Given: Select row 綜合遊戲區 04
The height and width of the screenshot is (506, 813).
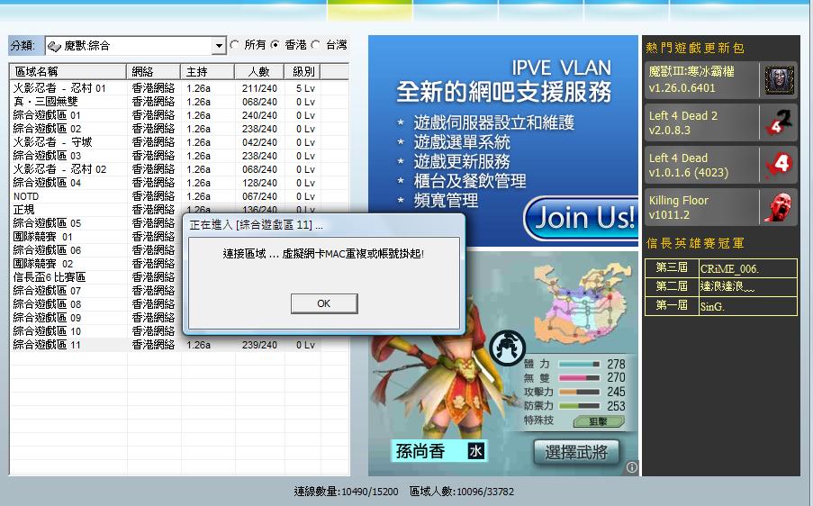Looking at the screenshot, I should point(179,183).
